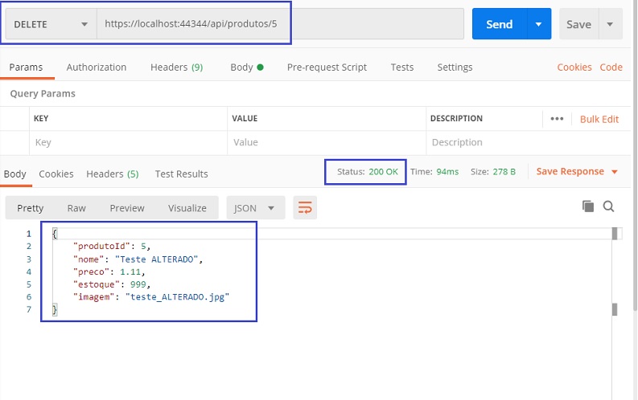638x400 pixels.
Task: Click the VALUE column header
Action: coord(245,119)
